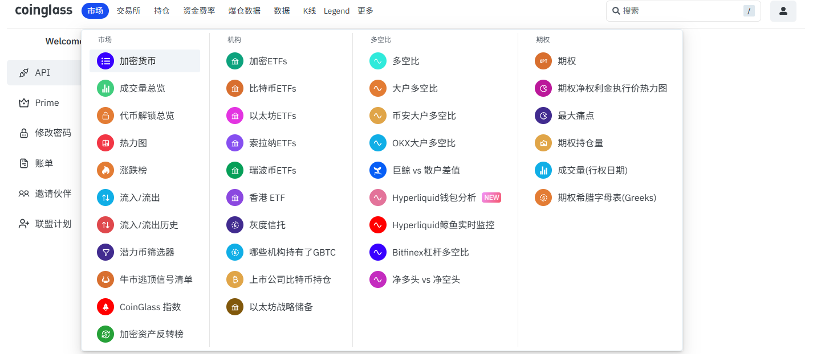Click the 索拉纳ETFs purple bank icon
813x354 pixels.
[235, 143]
